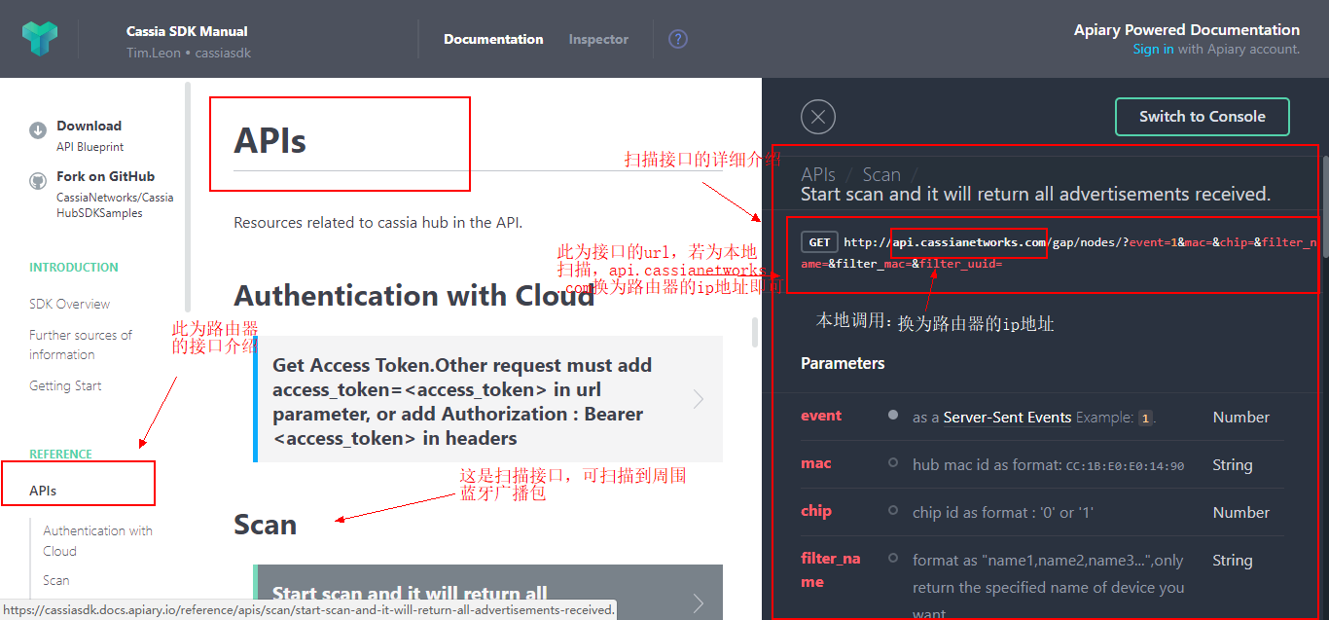The image size is (1329, 620).
Task: Open SDK Overview in the sidebar
Action: pos(69,304)
